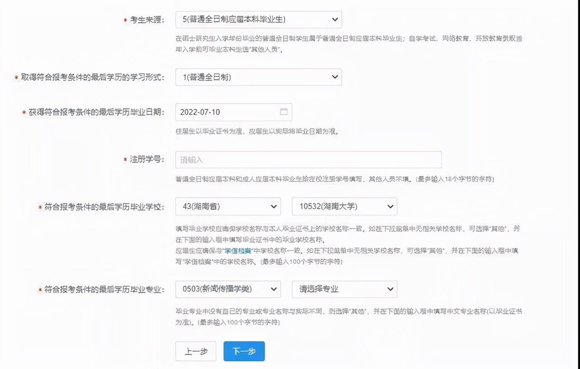
Task: Select option 1(普通全日制) in study form dropdown
Action: pyautogui.click(x=258, y=77)
